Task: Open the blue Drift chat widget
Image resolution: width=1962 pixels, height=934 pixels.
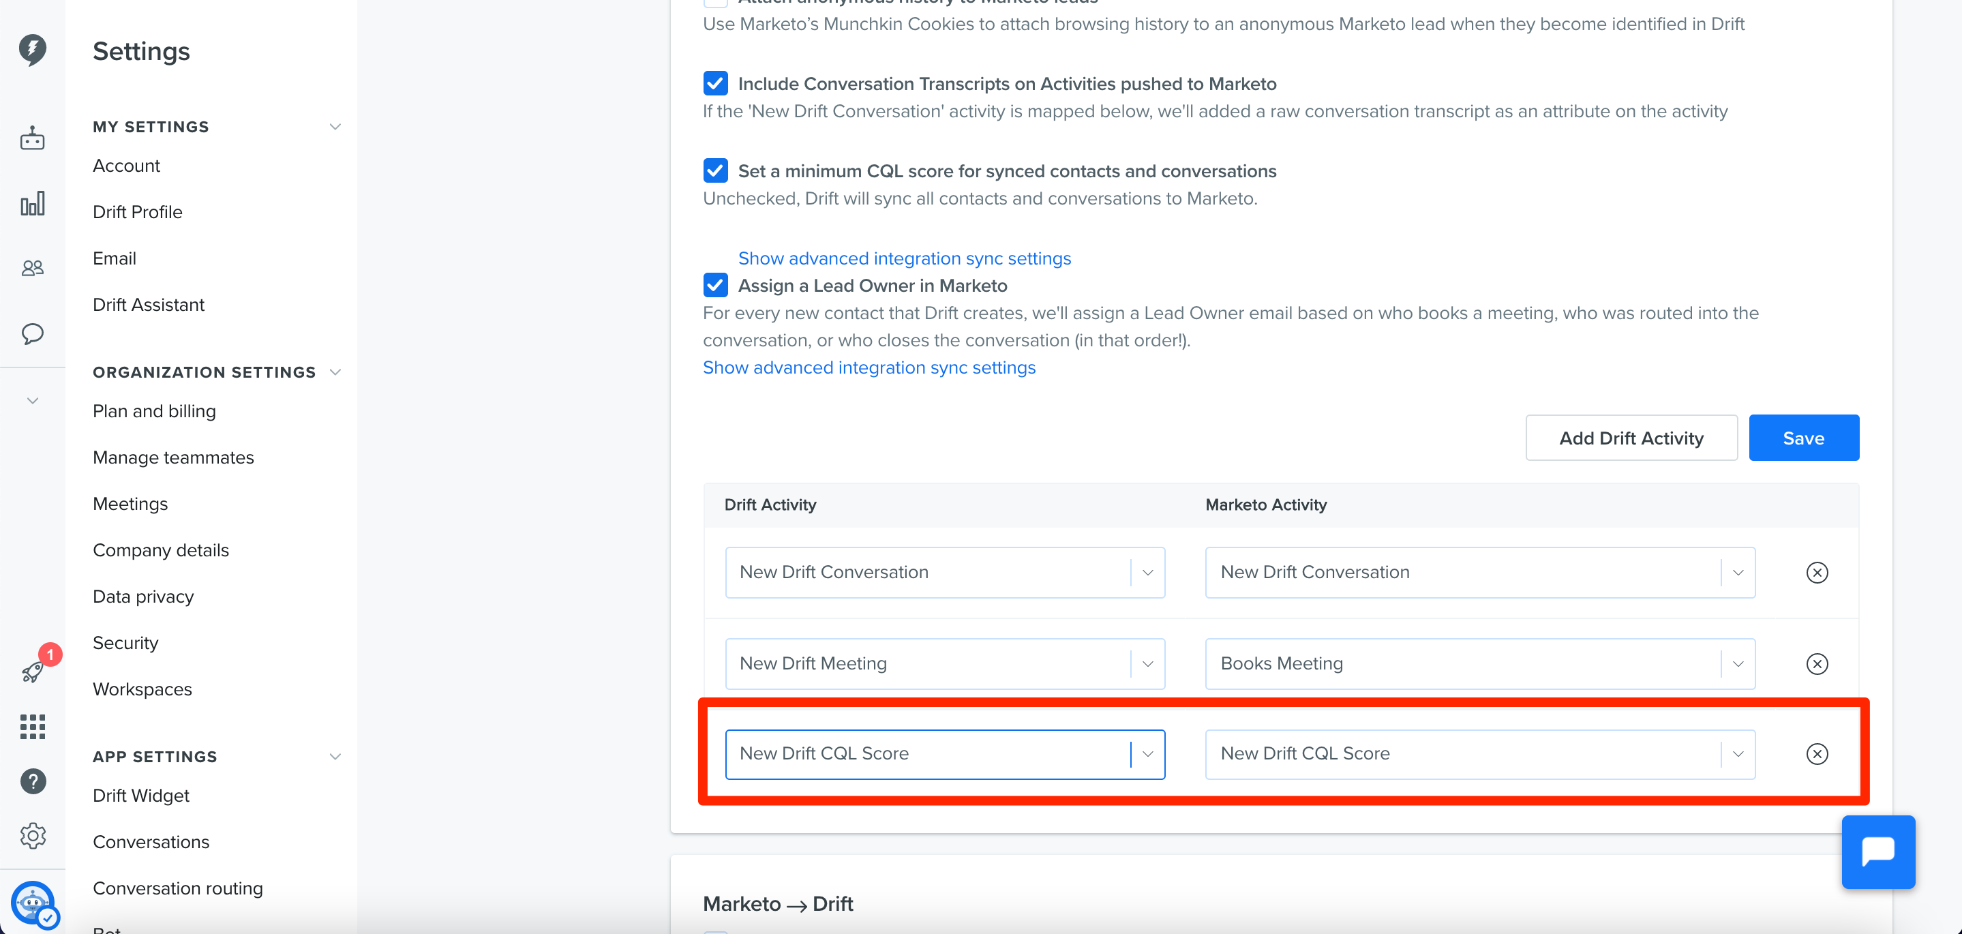Action: [1878, 852]
